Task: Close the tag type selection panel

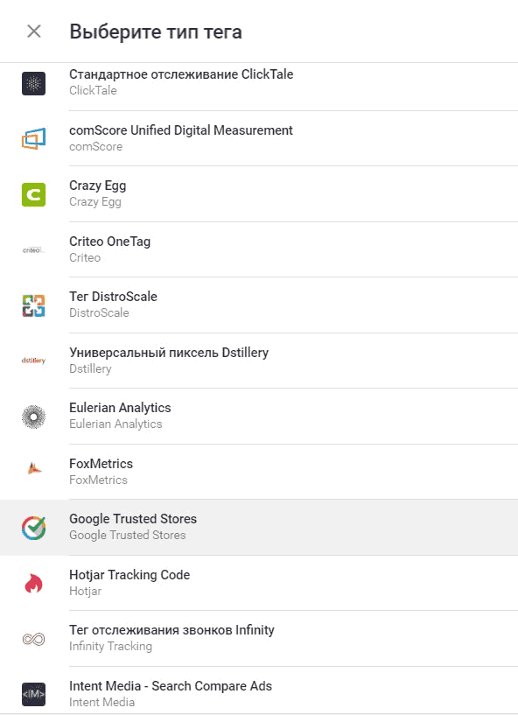Action: (x=34, y=32)
